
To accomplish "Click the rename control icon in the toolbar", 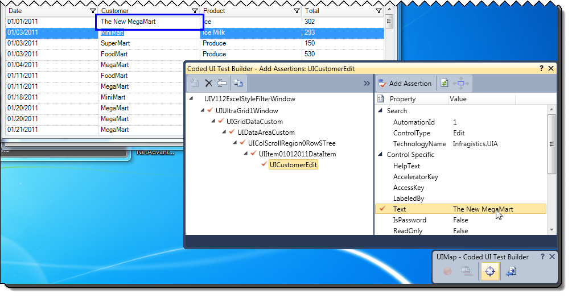I will (x=222, y=83).
